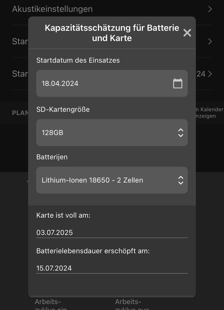Click the SD-Kartengröße stepper chevrons
224x310 pixels.
click(x=180, y=133)
